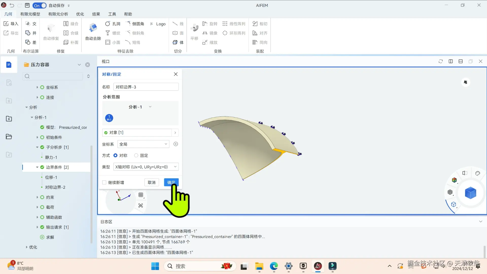Toggle the 自动保存 autosave switch
This screenshot has width=487, height=274.
(40, 5)
